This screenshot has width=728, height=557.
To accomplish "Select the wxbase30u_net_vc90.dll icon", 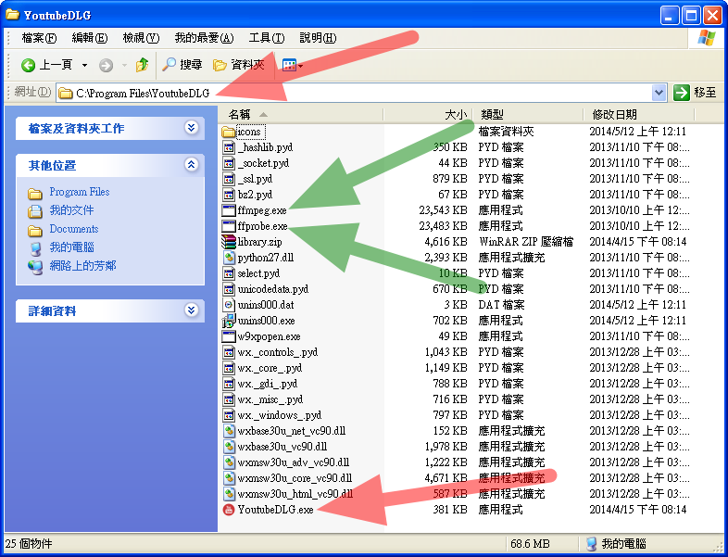I will click(229, 431).
